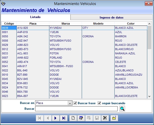This screenshot has height=125, width=154.
Task: Switch to the Listado tab
Action: click(35, 17)
